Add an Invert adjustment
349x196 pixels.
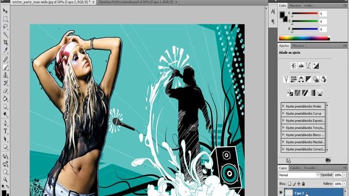[290, 93]
